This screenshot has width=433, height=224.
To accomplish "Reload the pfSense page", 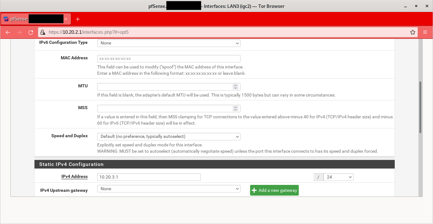I will pyautogui.click(x=31, y=32).
